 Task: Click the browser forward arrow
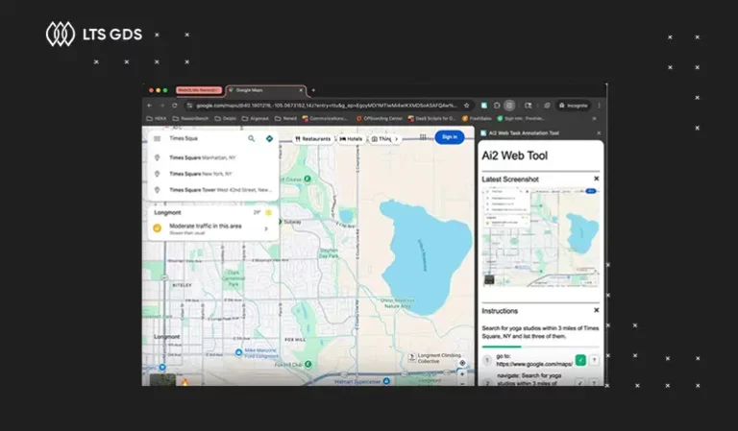[x=161, y=106]
